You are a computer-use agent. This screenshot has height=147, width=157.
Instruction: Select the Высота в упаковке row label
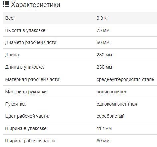26,30
